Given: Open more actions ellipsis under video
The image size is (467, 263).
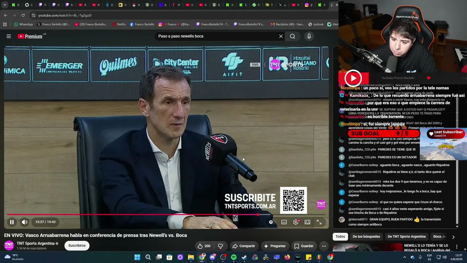Looking at the screenshot, I should click(324, 246).
